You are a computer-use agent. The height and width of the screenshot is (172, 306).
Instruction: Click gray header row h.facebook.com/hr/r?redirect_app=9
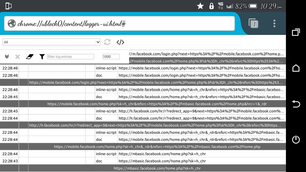pyautogui.click(x=143, y=125)
